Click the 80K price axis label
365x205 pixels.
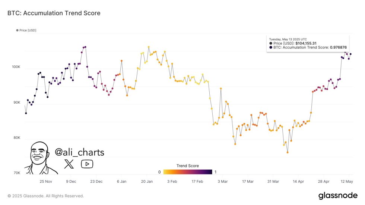(x=17, y=138)
